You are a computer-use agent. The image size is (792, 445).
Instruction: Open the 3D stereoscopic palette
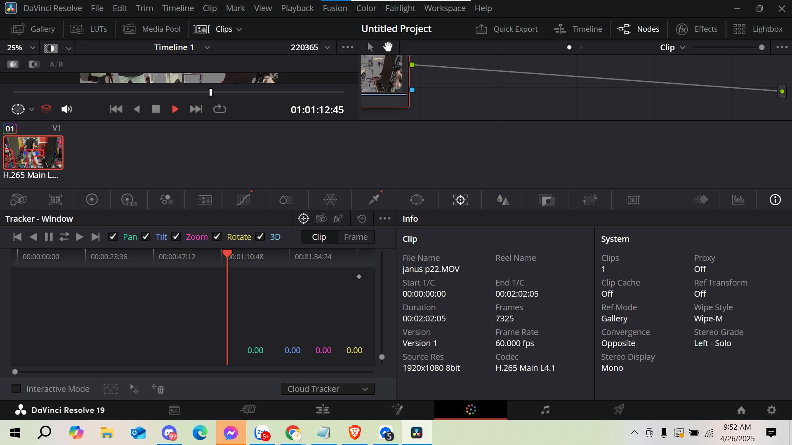click(x=633, y=200)
